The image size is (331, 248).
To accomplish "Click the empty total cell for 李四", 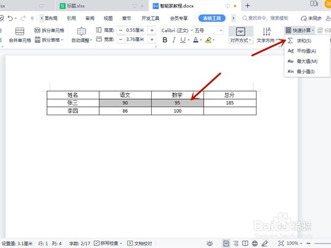I will tap(230, 111).
